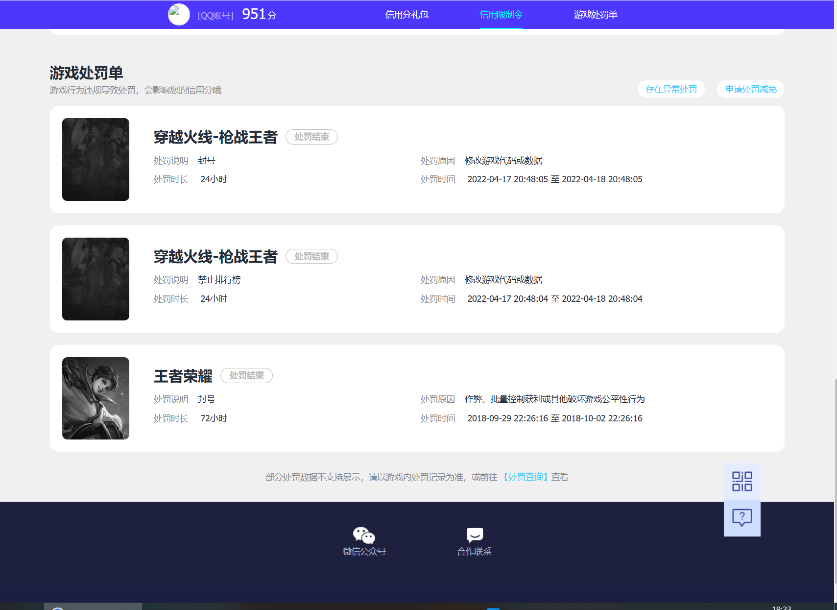Click the 951分 credit score
This screenshot has height=610, width=837.
[x=259, y=14]
